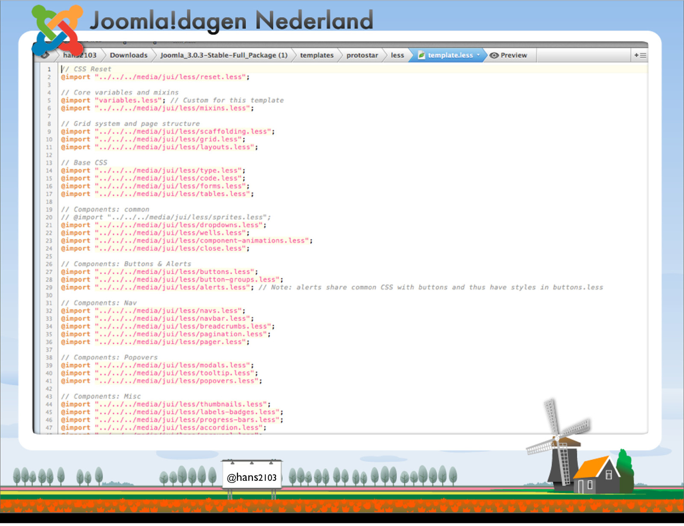Click the forms.less import line

coord(155,186)
